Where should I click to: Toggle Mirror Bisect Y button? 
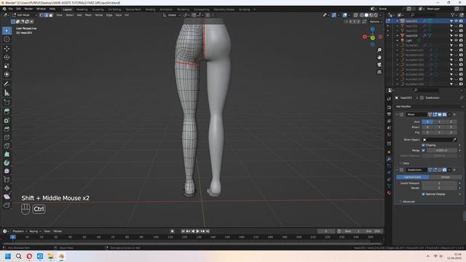439,127
